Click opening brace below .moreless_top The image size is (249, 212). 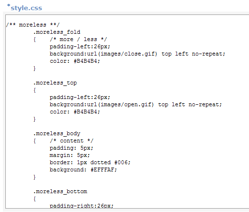point(34,90)
